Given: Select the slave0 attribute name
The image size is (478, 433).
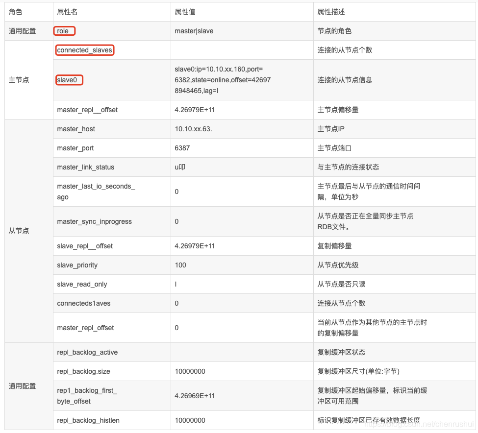Looking at the screenshot, I should point(67,80).
